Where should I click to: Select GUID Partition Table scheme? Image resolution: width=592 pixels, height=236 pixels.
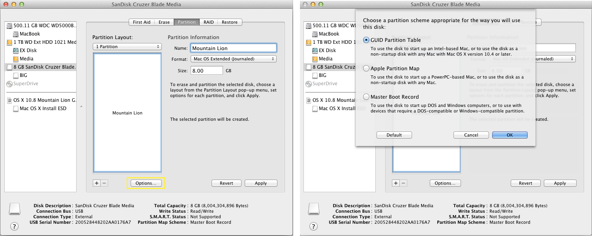(x=367, y=40)
